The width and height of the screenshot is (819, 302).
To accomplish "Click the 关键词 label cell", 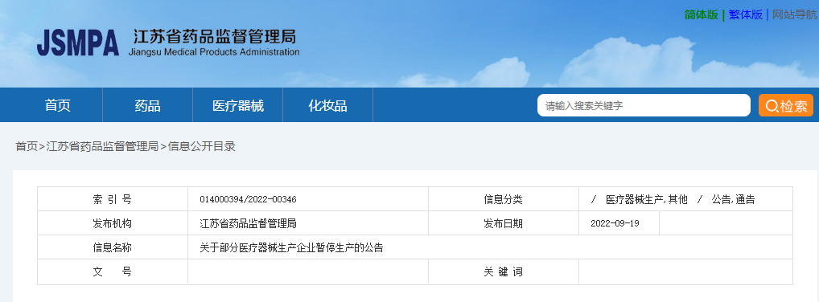I will (x=504, y=271).
